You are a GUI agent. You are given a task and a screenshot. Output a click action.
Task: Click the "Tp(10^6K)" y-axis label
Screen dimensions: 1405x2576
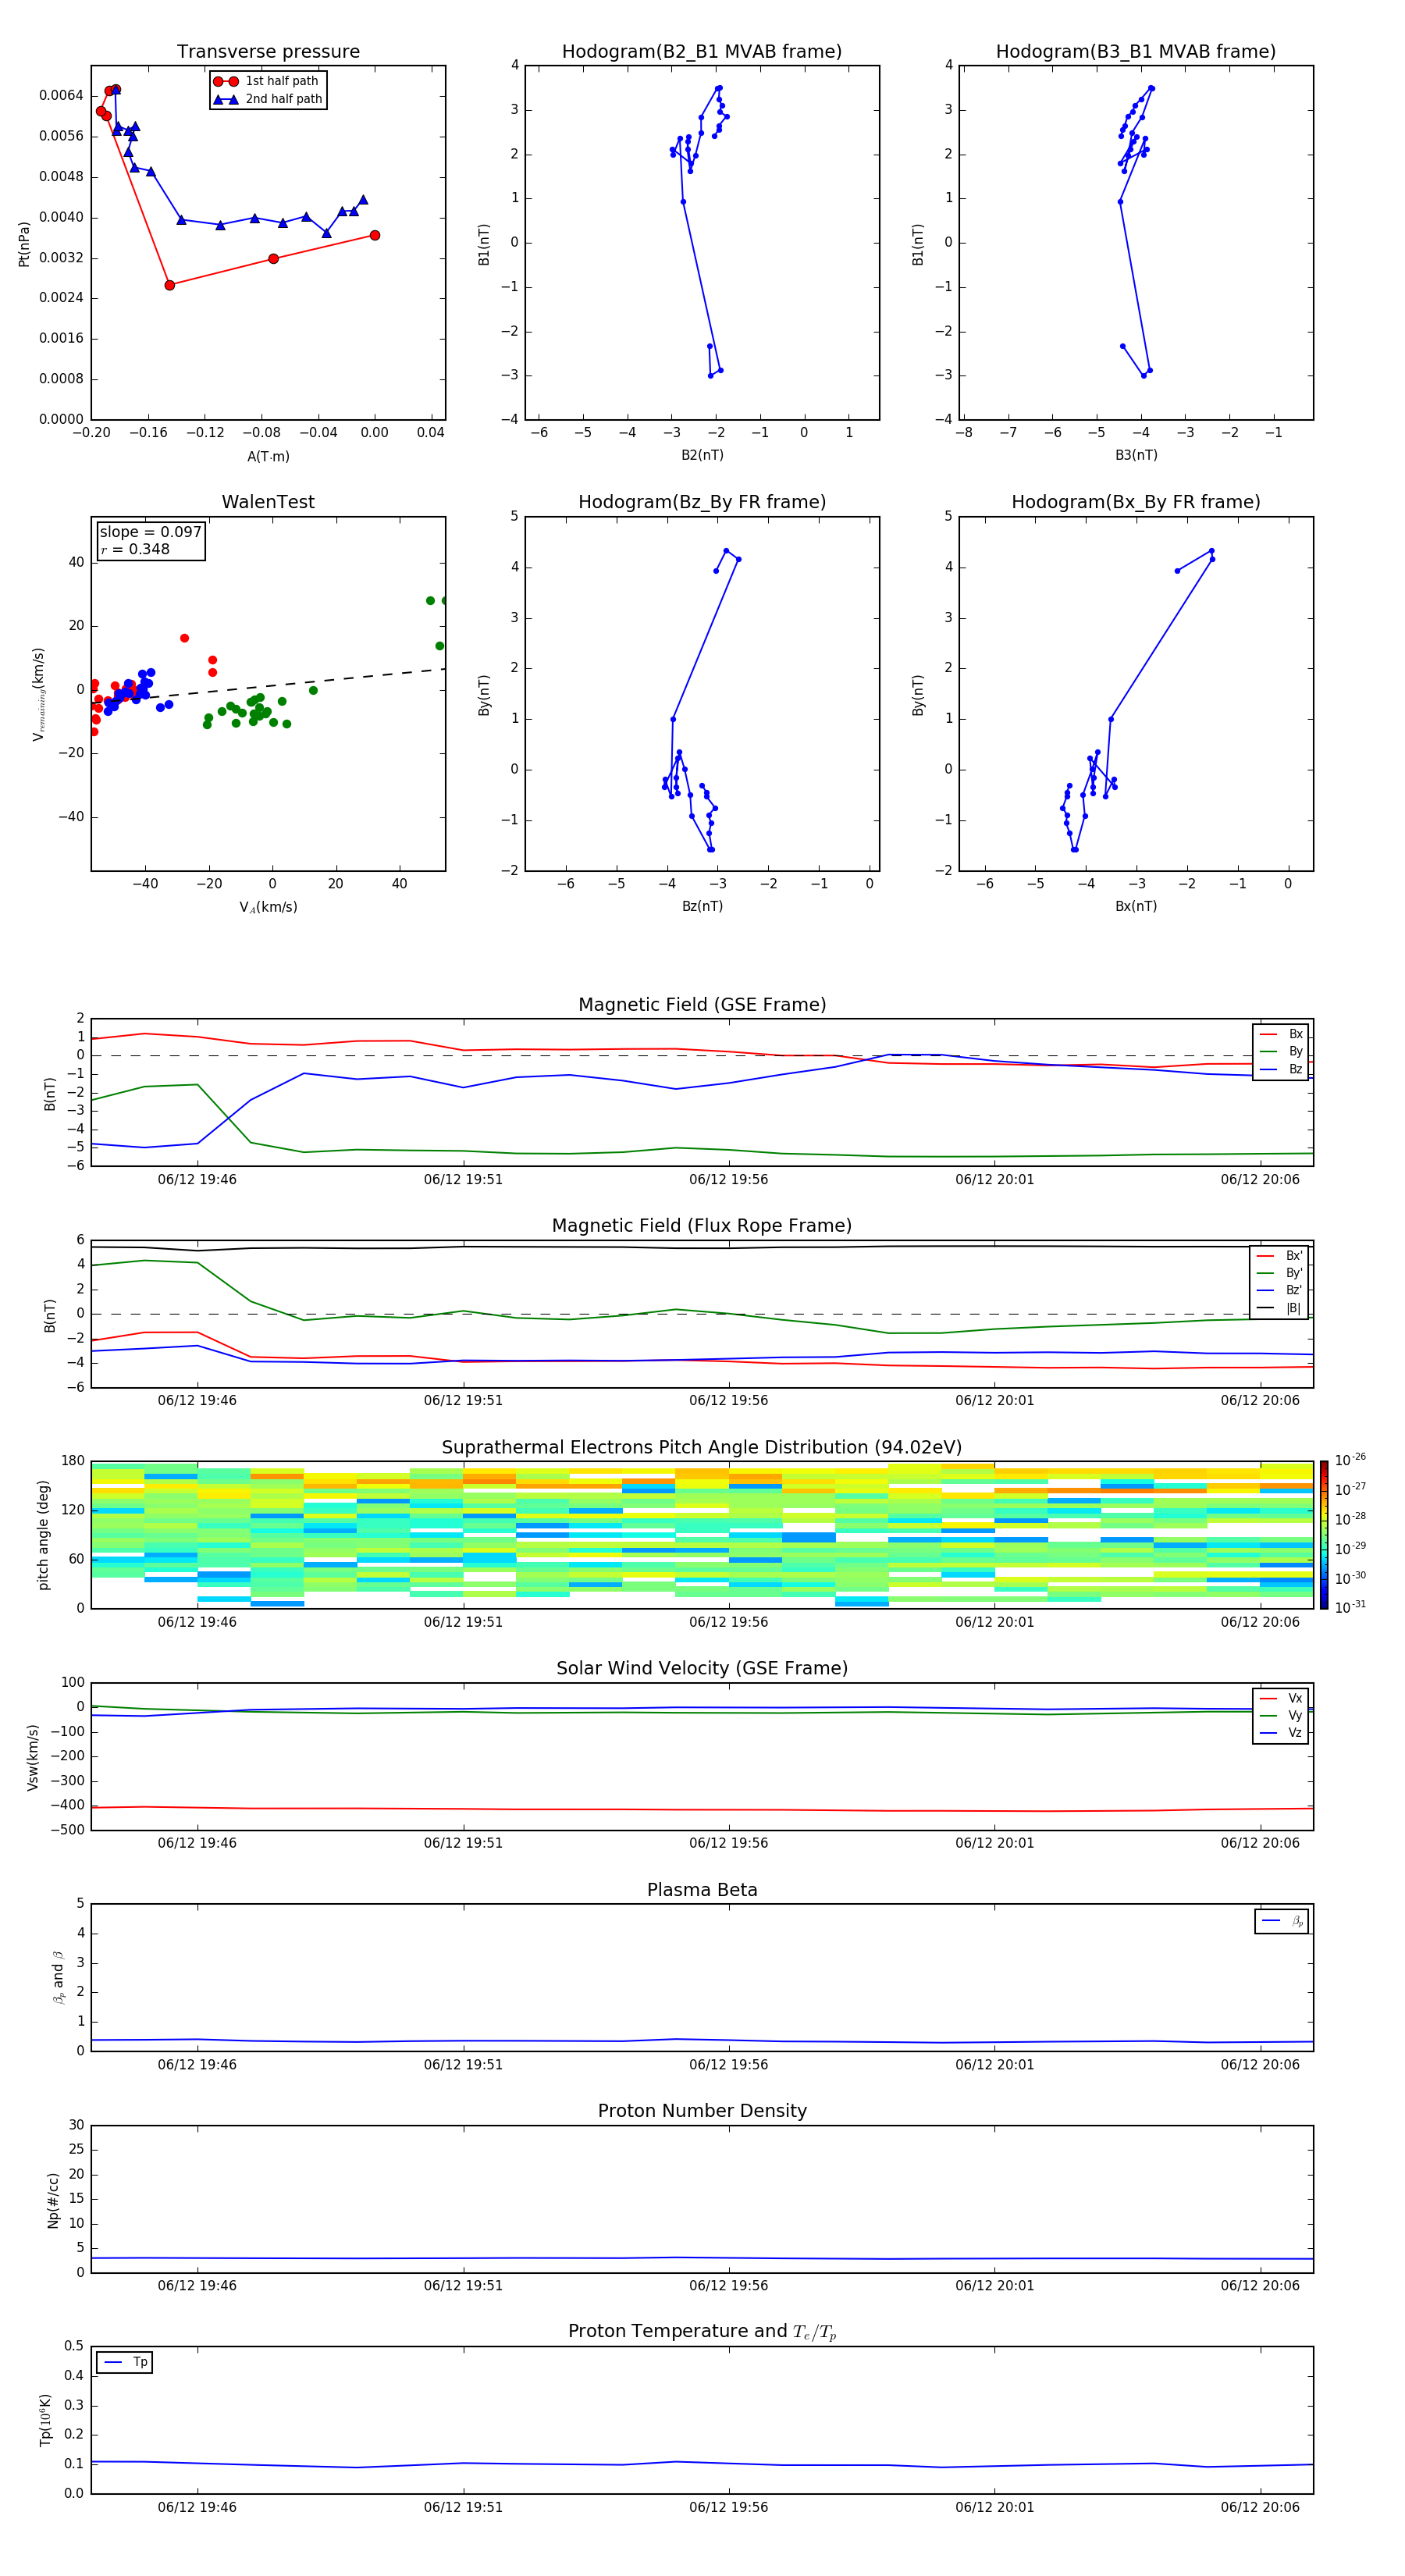(45, 2420)
